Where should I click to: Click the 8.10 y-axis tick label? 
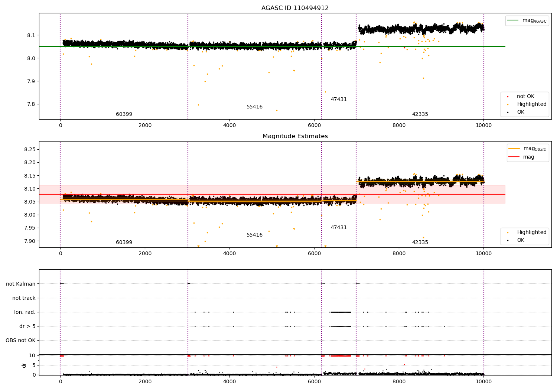tap(30, 189)
